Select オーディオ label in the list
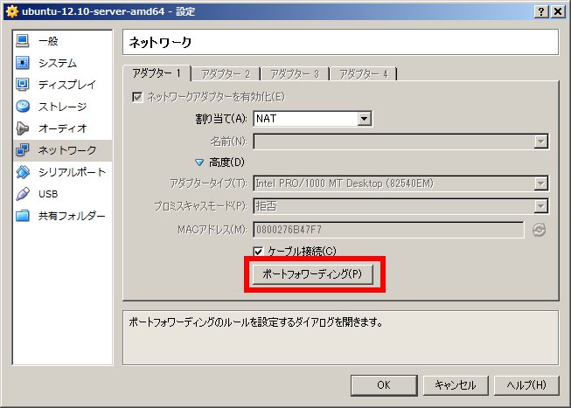This screenshot has width=571, height=408. pyautogui.click(x=63, y=128)
